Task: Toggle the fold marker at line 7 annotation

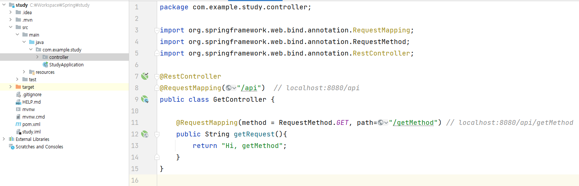Action: [157, 76]
